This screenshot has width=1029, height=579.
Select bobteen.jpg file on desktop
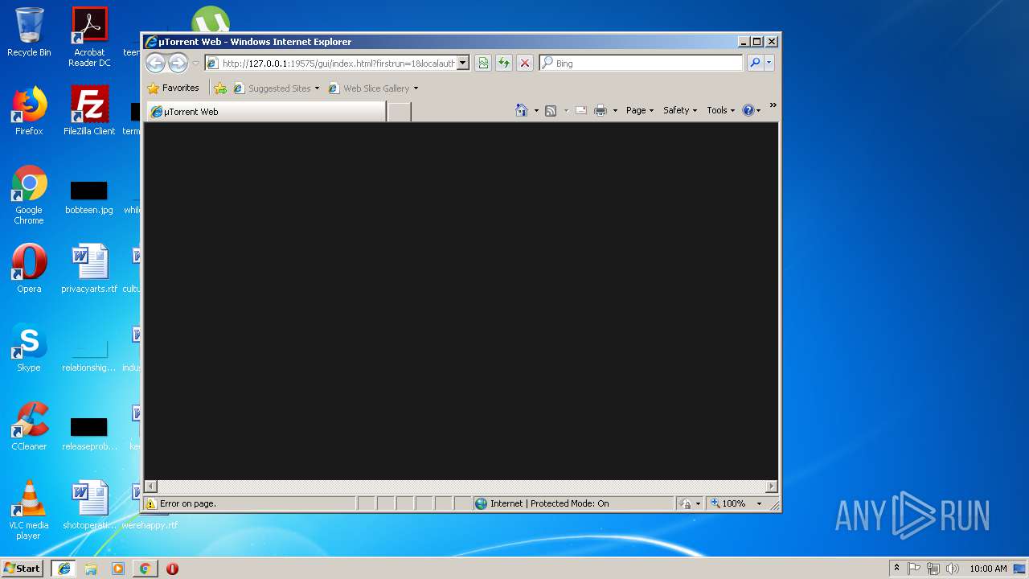[89, 197]
